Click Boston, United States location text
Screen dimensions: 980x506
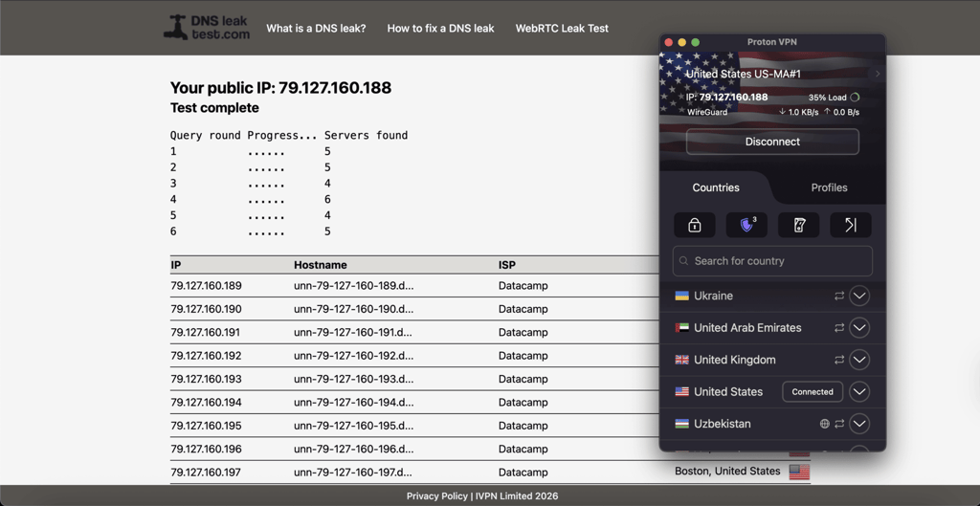pos(727,471)
